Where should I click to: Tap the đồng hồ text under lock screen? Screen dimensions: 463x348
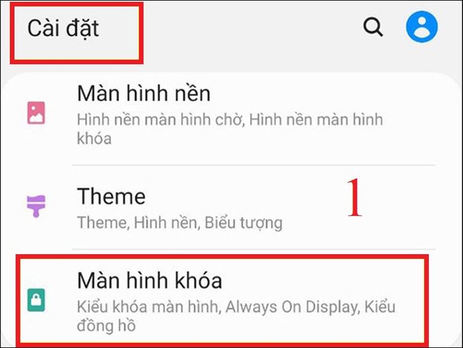coord(106,326)
